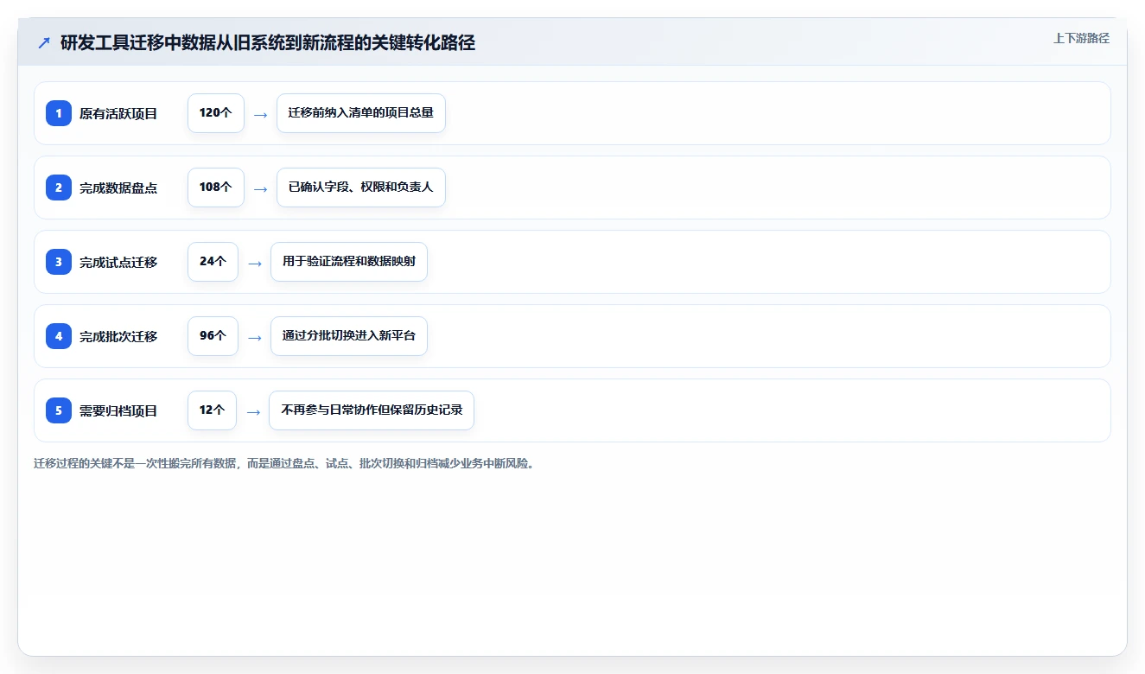Select step number 5 badge
The width and height of the screenshot is (1145, 674).
(59, 410)
